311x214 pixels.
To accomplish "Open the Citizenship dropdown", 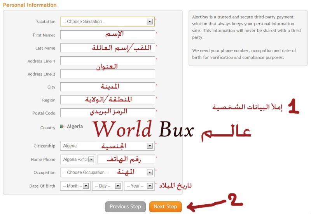I will coord(107,146).
